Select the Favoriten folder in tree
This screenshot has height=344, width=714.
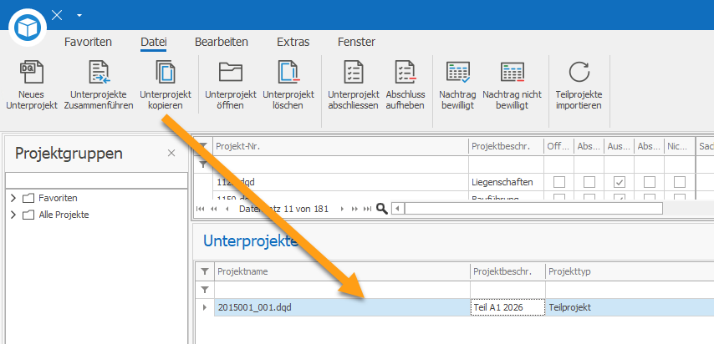50,198
